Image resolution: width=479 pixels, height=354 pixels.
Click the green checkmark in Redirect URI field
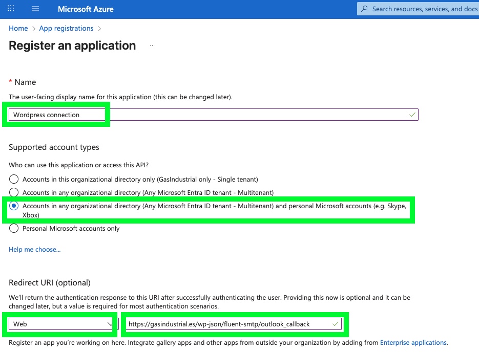coord(336,324)
